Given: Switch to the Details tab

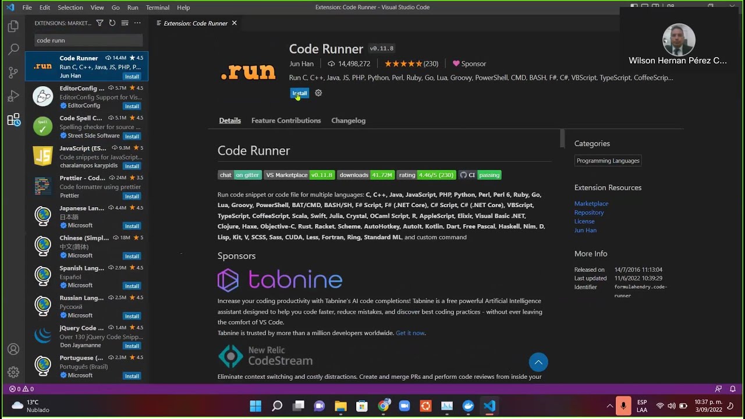Looking at the screenshot, I should pyautogui.click(x=230, y=120).
